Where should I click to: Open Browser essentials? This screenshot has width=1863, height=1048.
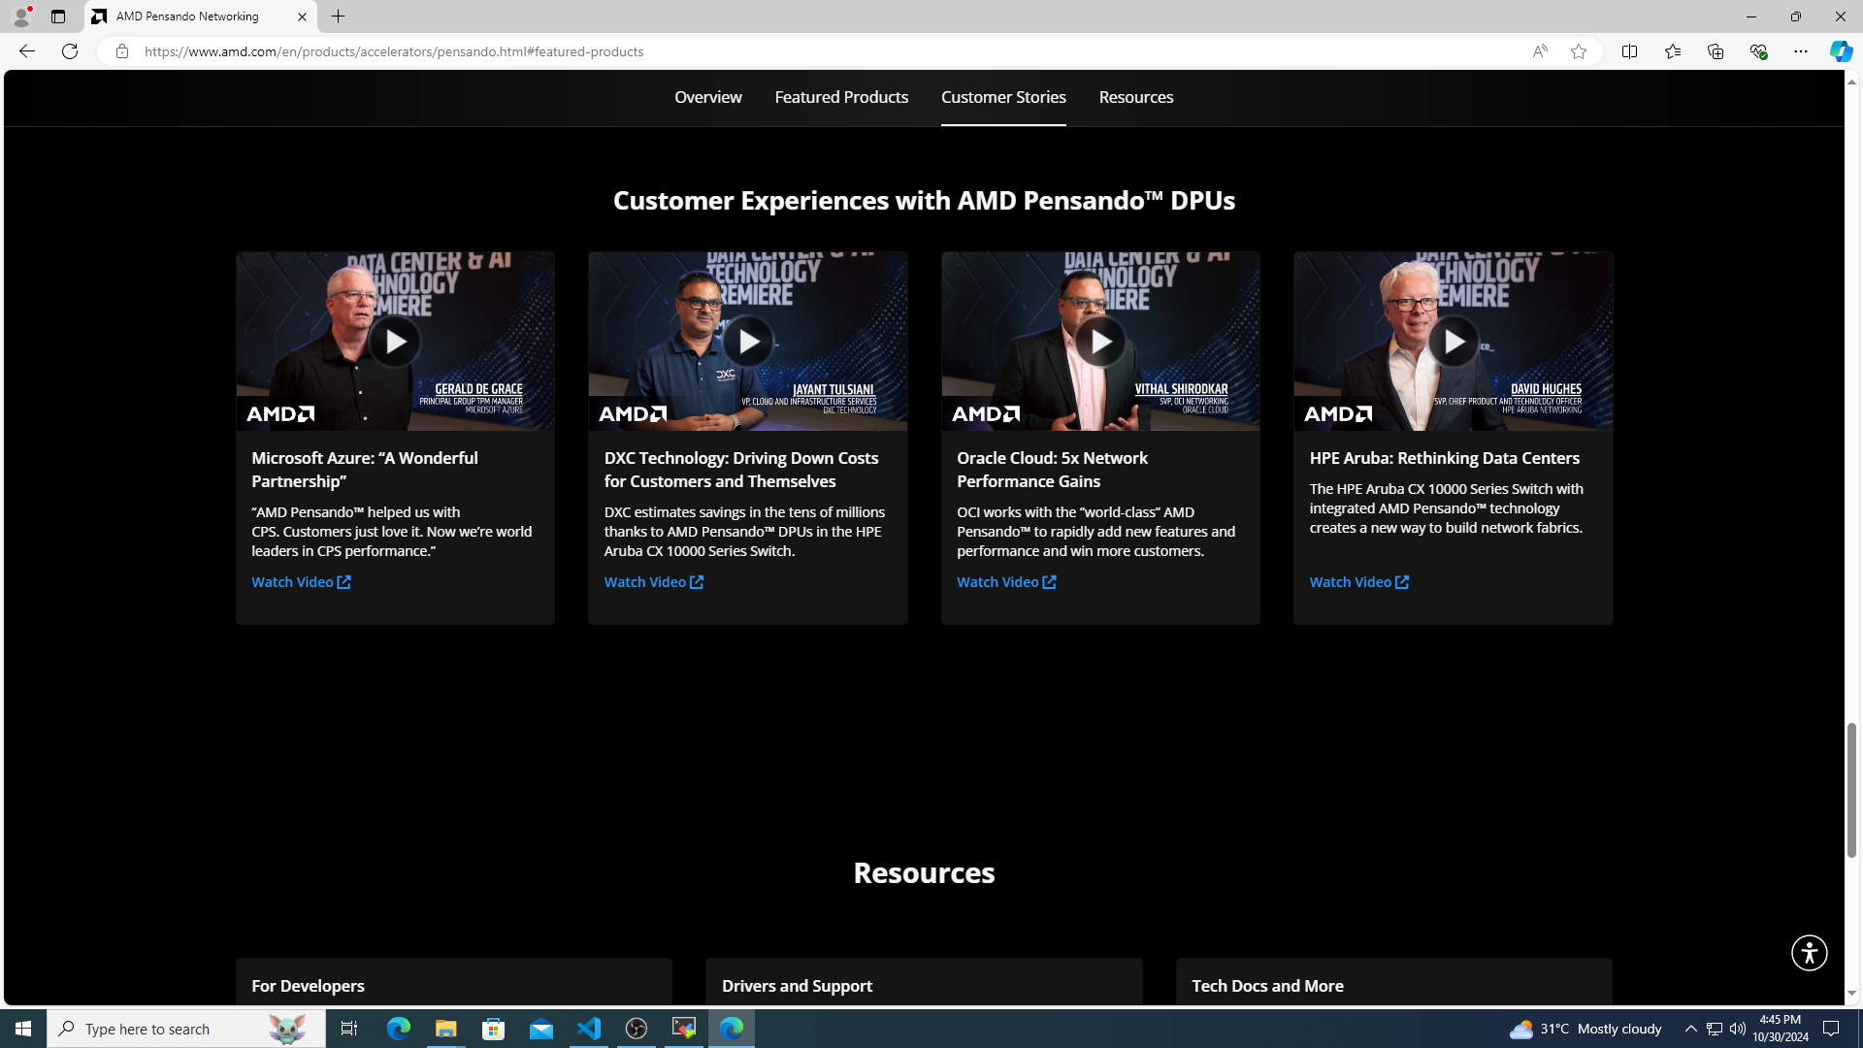coord(1757,51)
